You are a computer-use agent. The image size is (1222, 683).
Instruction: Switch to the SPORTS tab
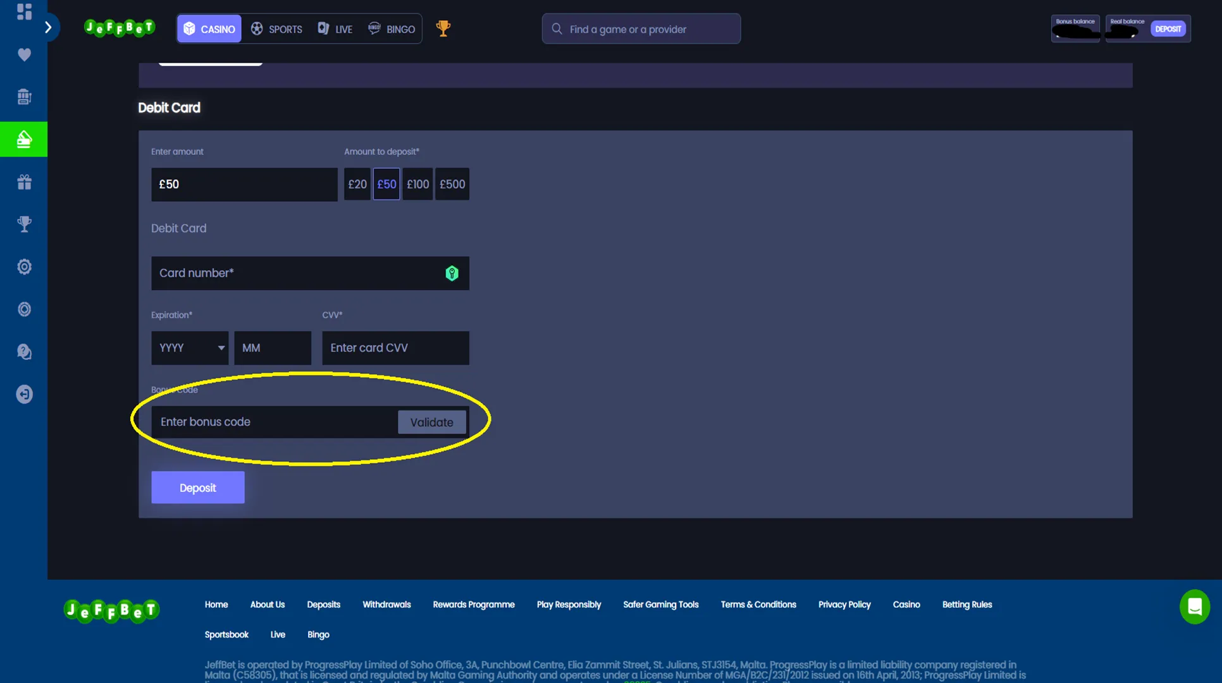[x=276, y=28]
